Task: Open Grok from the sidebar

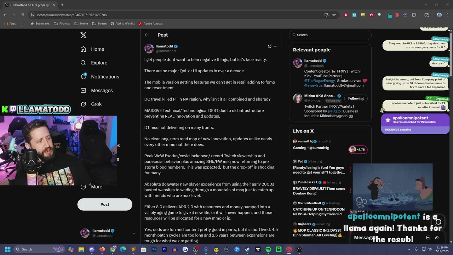Action: coord(91,104)
